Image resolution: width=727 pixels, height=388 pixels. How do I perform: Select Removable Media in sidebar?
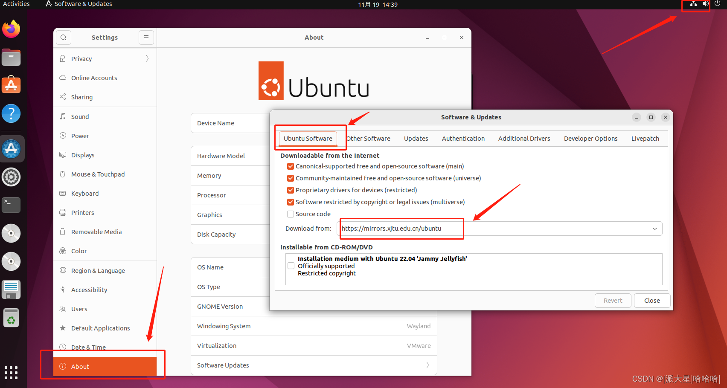tap(105, 232)
